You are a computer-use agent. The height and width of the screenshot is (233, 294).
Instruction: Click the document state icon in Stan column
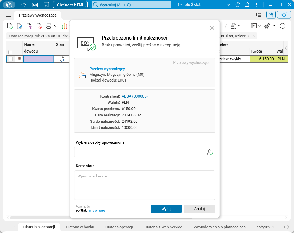tap(63, 59)
